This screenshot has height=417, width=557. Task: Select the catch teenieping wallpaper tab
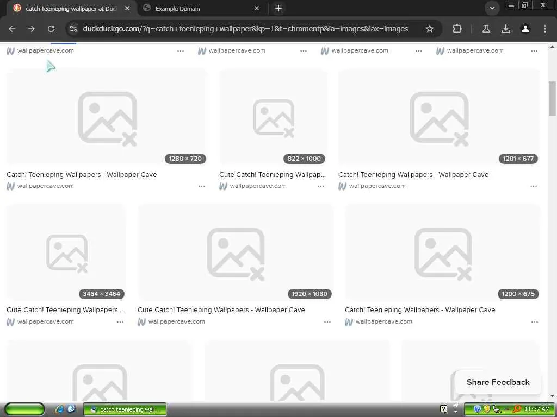pos(71,9)
